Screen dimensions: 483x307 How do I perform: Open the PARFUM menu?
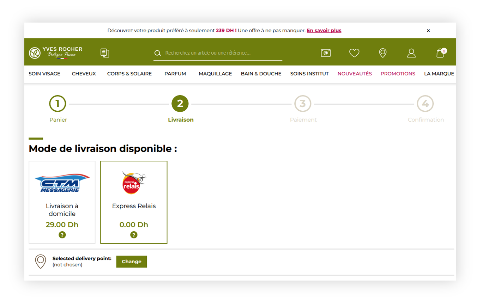pos(175,74)
